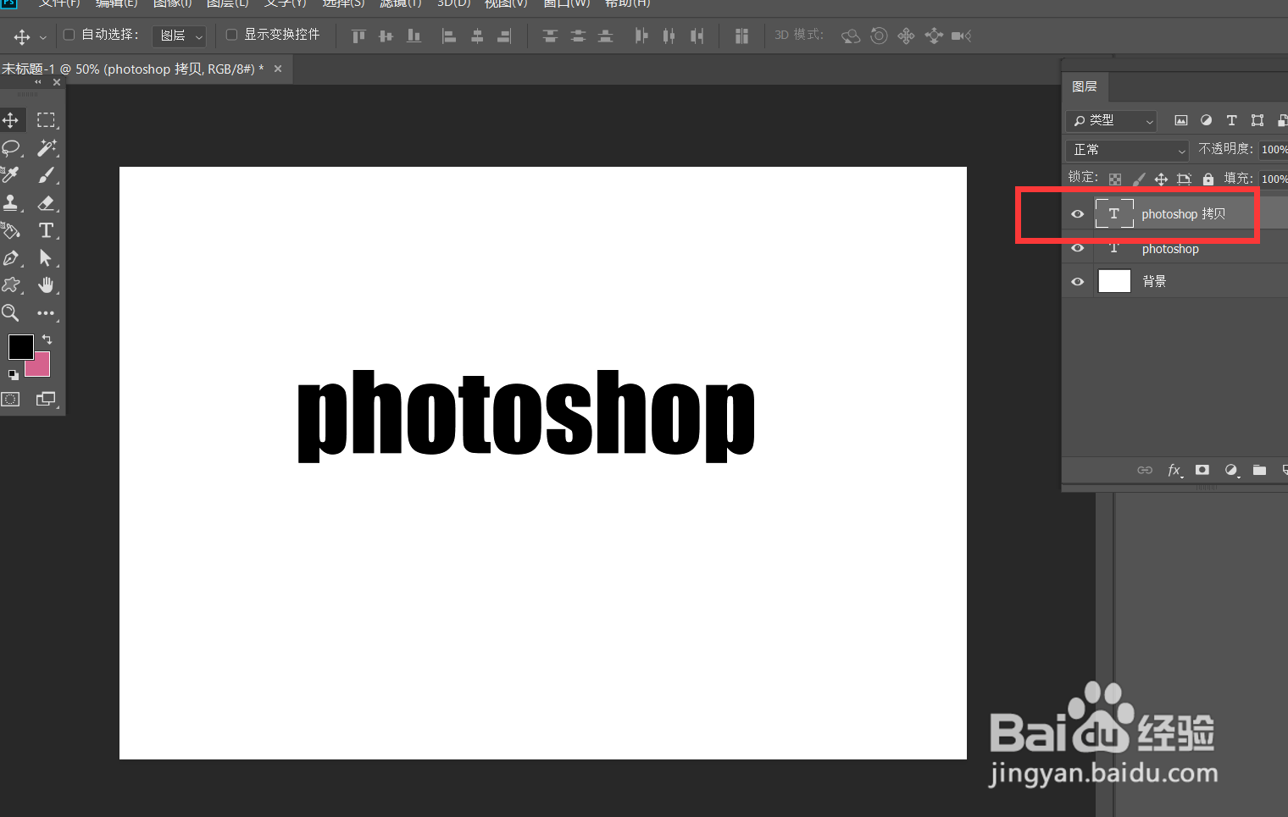The width and height of the screenshot is (1288, 817).
Task: Select the Rectangular Marquee tool
Action: click(x=46, y=120)
